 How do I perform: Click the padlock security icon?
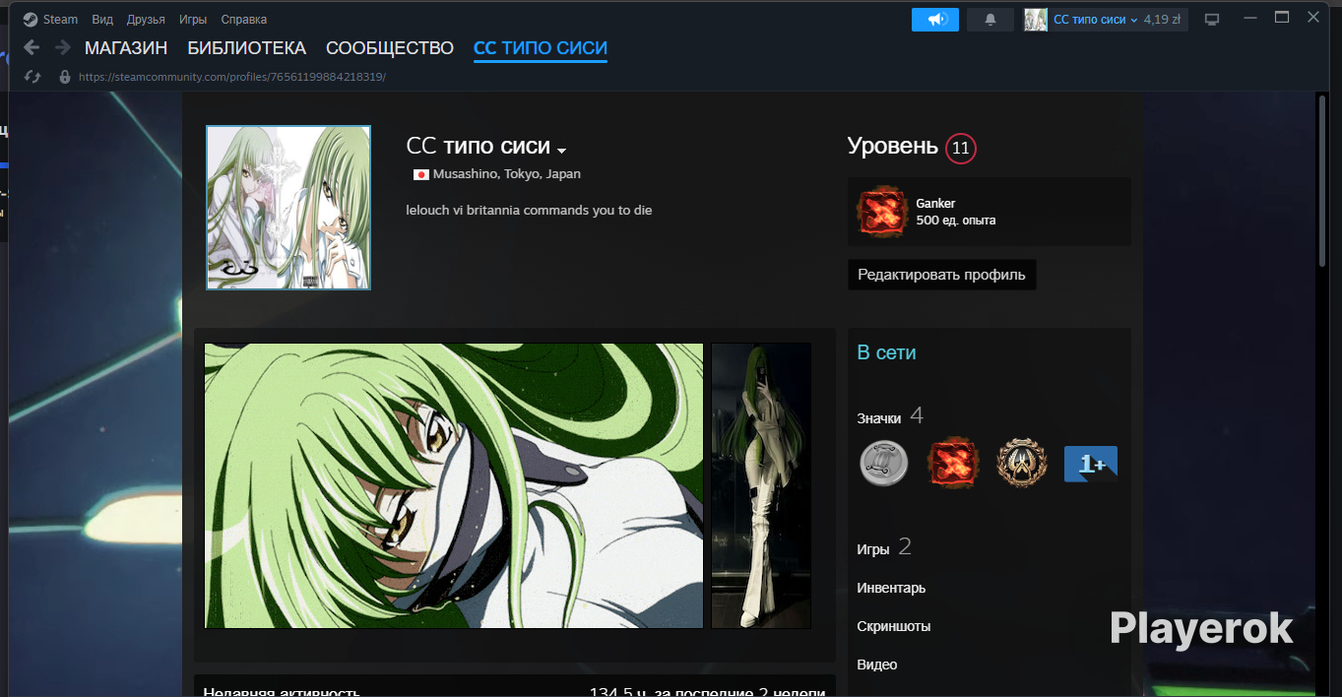[x=65, y=76]
